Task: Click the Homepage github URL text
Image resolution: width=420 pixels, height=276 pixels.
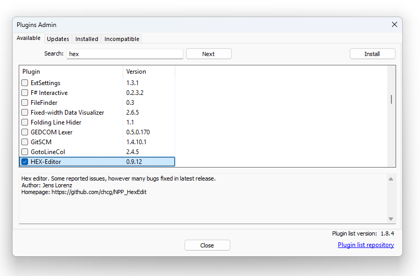Action: pos(99,192)
